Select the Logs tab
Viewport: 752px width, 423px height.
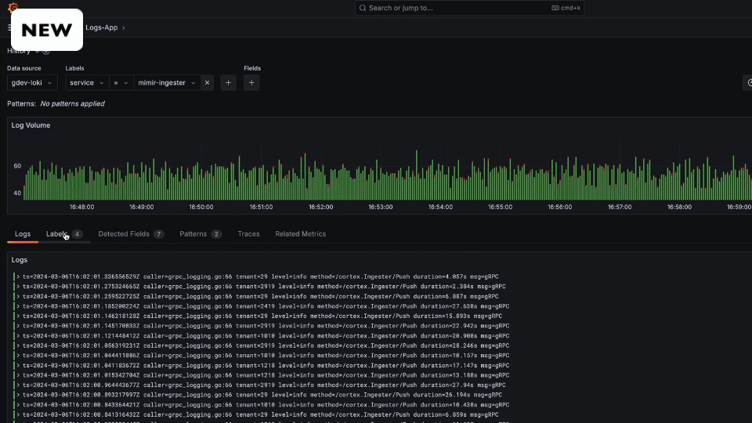(x=23, y=233)
